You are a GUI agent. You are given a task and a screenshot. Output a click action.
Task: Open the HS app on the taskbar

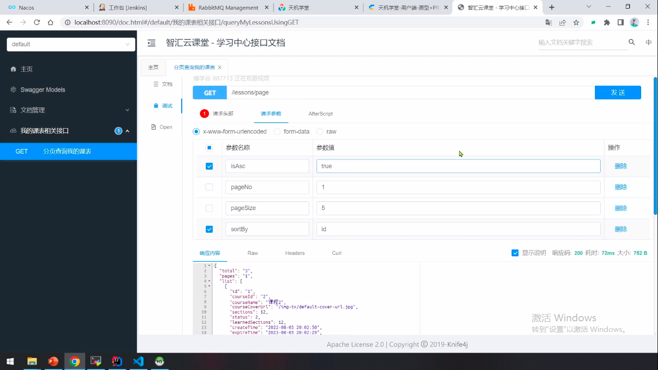(159, 361)
